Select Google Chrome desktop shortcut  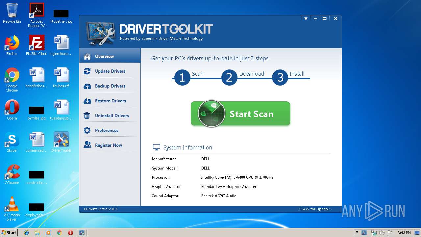pyautogui.click(x=12, y=80)
